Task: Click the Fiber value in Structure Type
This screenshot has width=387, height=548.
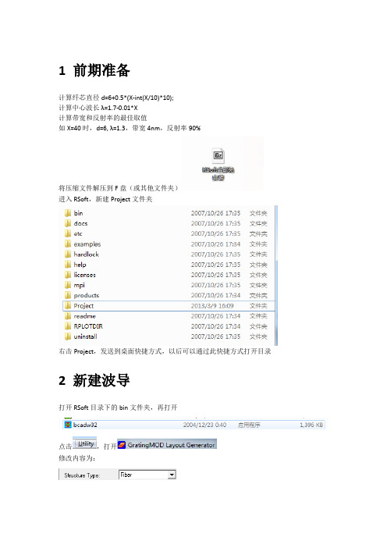Action: 126,475
